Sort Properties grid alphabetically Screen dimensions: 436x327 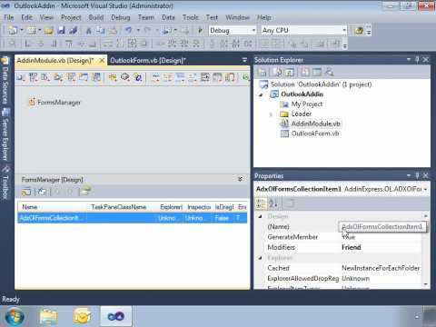point(273,203)
